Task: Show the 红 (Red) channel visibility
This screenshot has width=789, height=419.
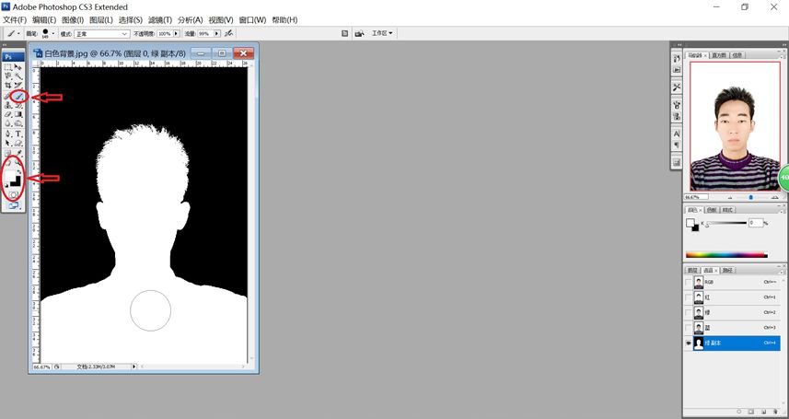Action: tap(689, 297)
